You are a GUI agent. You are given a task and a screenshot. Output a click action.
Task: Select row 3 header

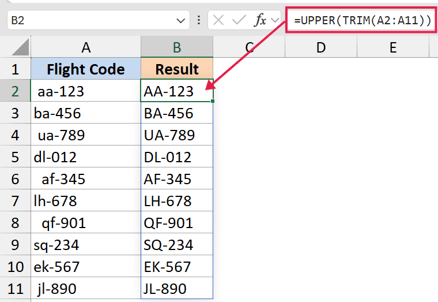click(x=15, y=113)
